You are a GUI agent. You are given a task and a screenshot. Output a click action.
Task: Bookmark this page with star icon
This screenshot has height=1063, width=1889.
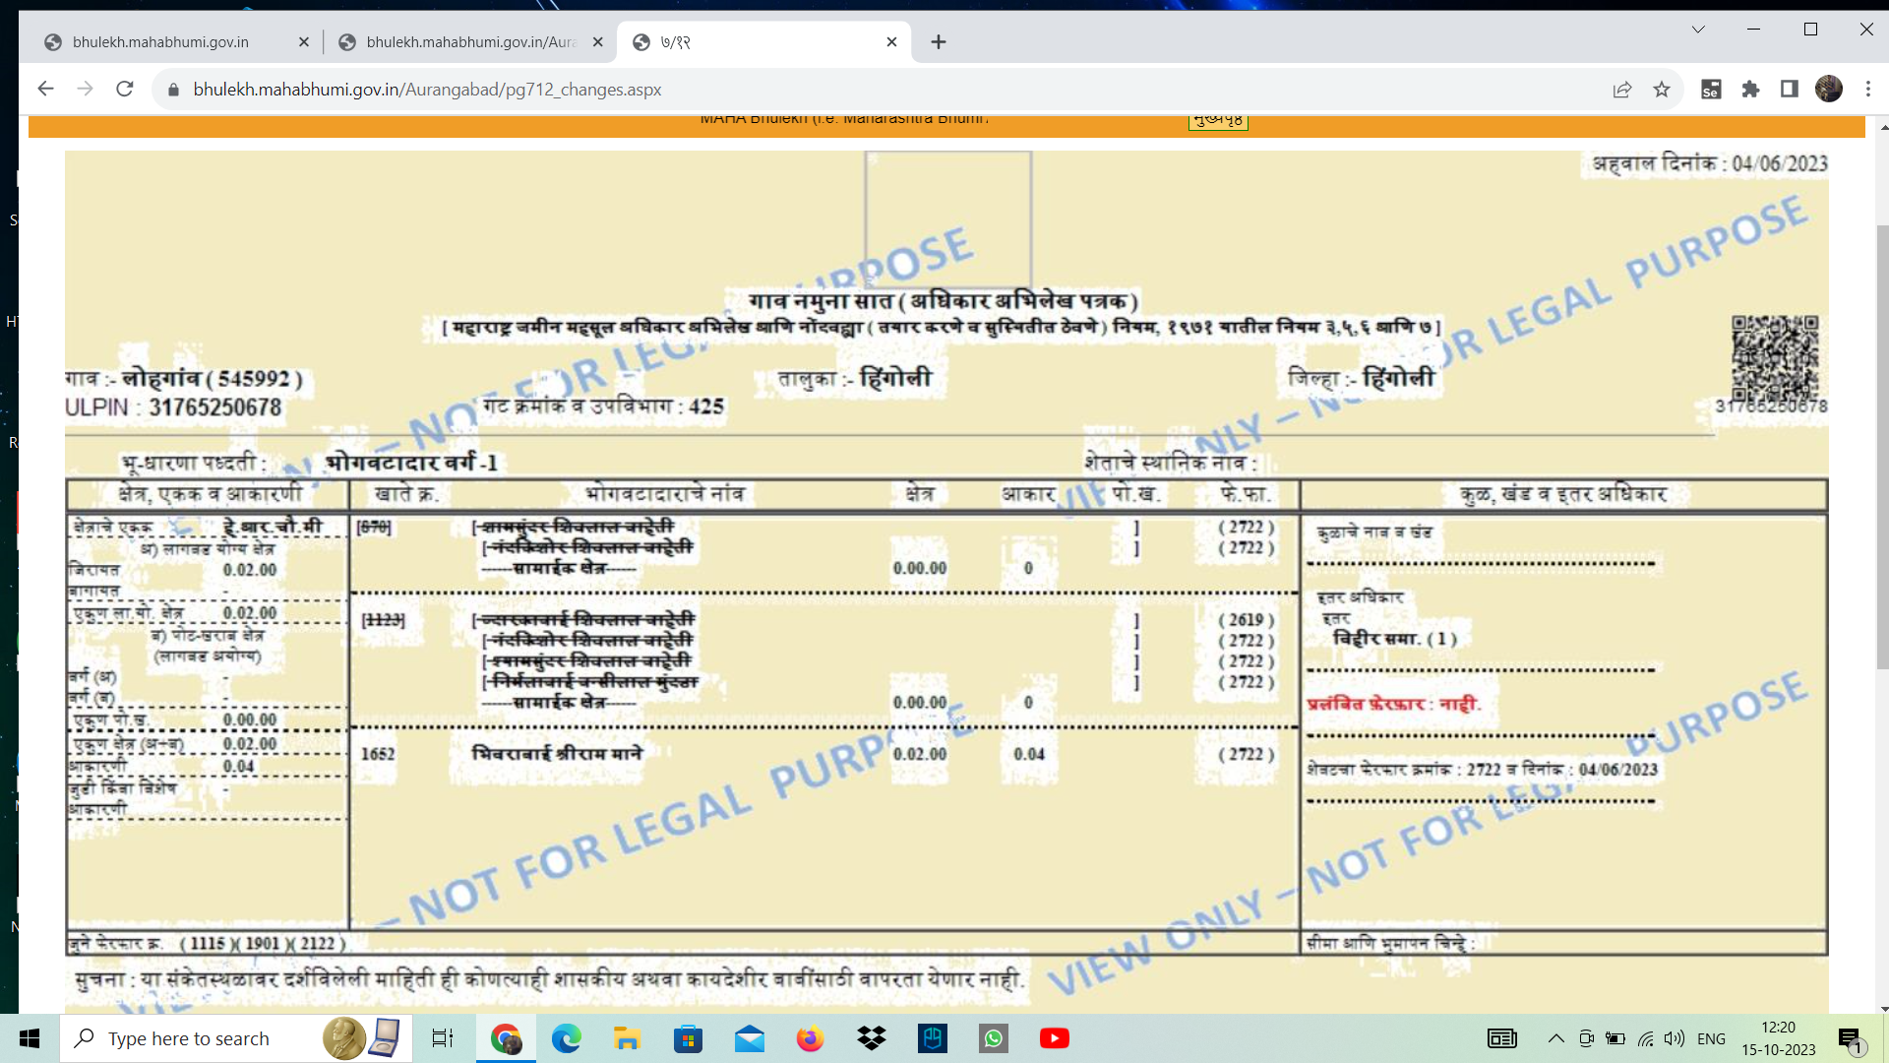pos(1662,90)
